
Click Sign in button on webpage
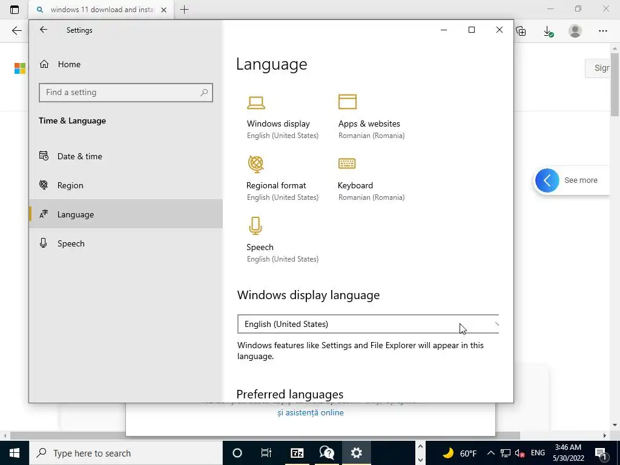click(x=598, y=68)
